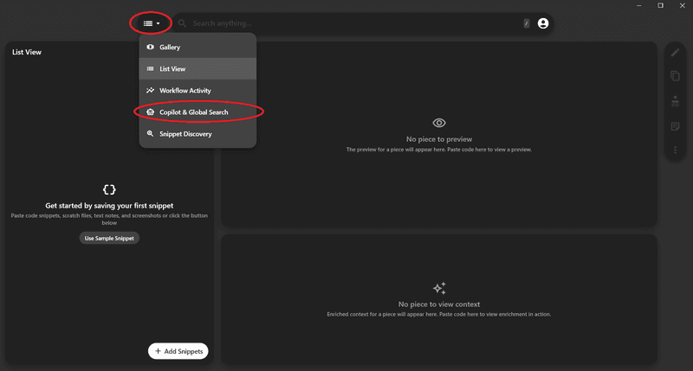The image size is (693, 371).
Task: Click the sparkles context icon
Action: pos(439,288)
